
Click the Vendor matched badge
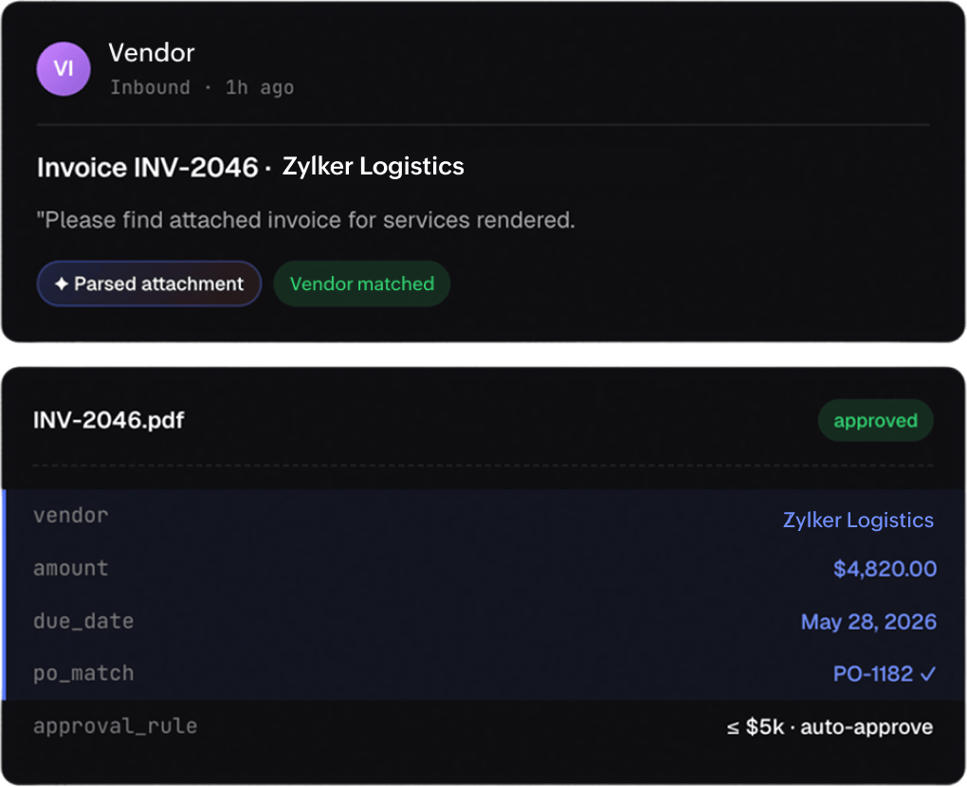pos(362,284)
